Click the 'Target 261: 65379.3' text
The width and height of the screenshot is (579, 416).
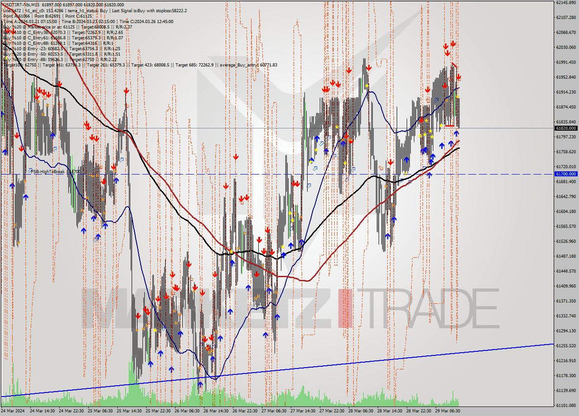(106, 65)
